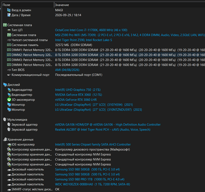The height and width of the screenshot is (192, 205).
Task: Click the Чипсет системной платы icon
Action: coord(9,40)
